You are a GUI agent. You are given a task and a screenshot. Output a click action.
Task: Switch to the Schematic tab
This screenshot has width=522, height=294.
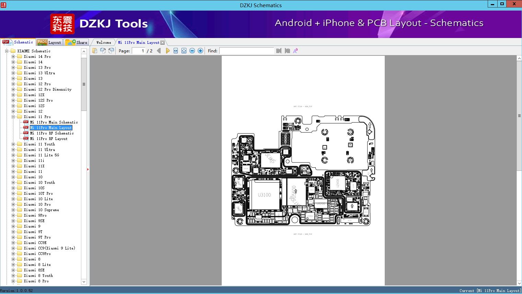tap(18, 42)
